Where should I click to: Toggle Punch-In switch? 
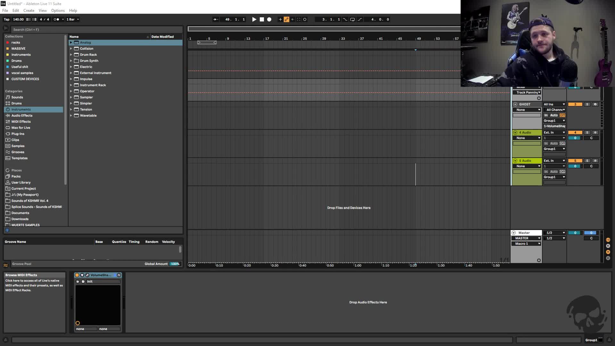345,19
